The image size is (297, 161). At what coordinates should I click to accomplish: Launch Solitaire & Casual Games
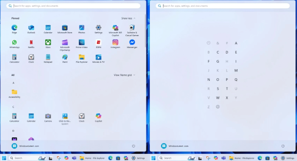[132, 31]
